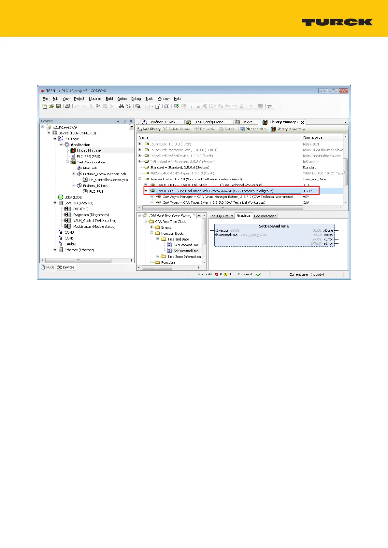Viewport: 388px width, 548px height.
Task: Click the New Project toolbar icon
Action: (45, 106)
